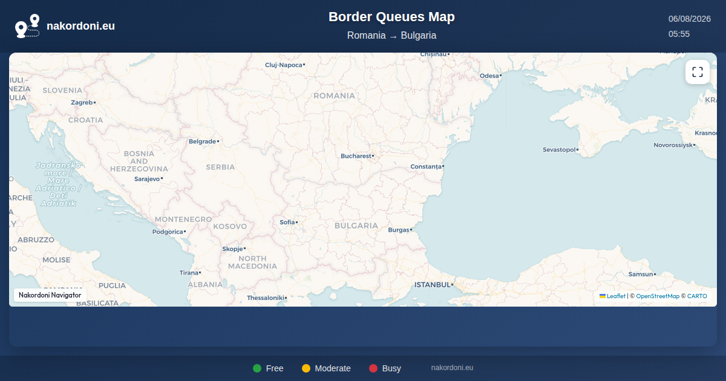Click Burgas city label on map
726x381 pixels.
pyautogui.click(x=399, y=230)
